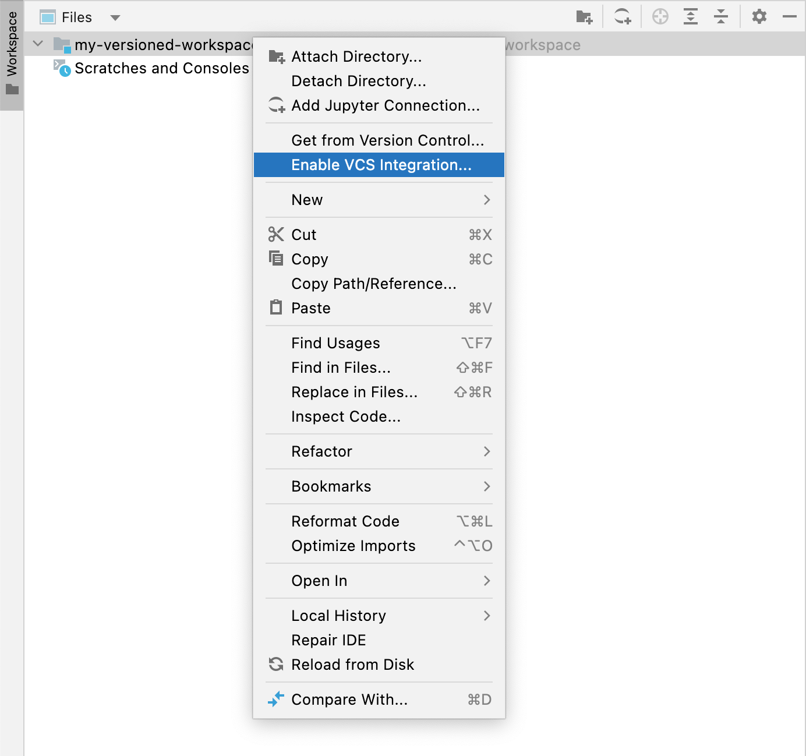Click the Collapse All icon in toolbar
Screen dimensions: 806x756
(721, 16)
